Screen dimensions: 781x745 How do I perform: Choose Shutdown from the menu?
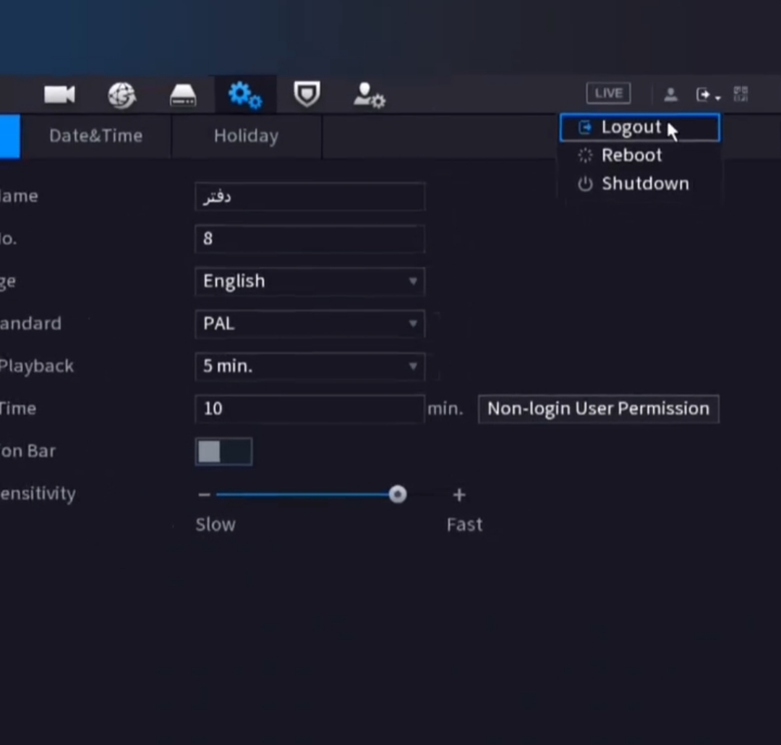click(x=639, y=184)
